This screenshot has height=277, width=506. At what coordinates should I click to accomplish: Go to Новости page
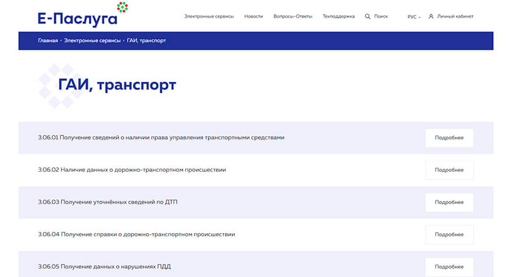254,16
